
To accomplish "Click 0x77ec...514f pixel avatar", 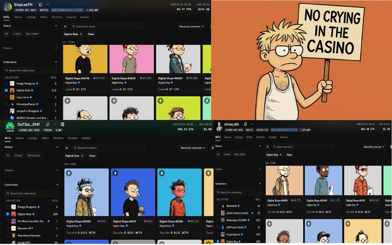I will 10,126.
